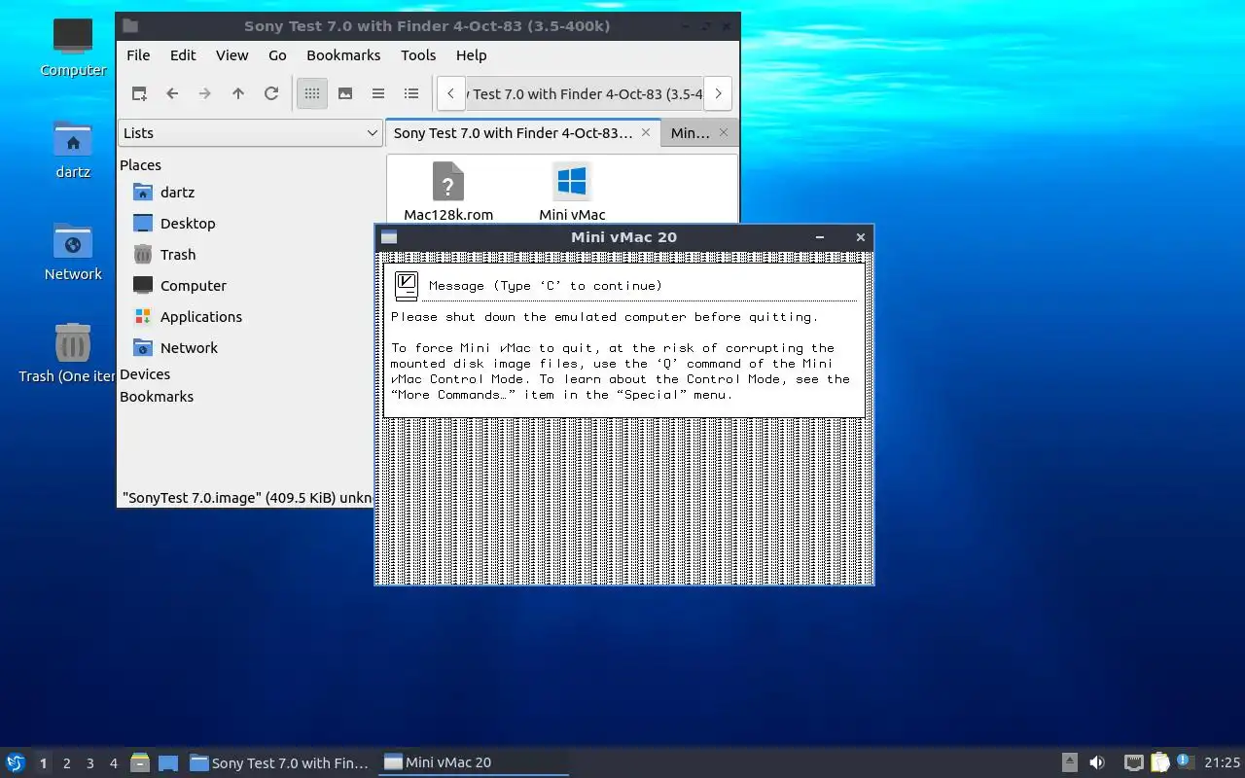Open the Lists side pane dropdown
Screen dimensions: 1245x778
tap(251, 133)
